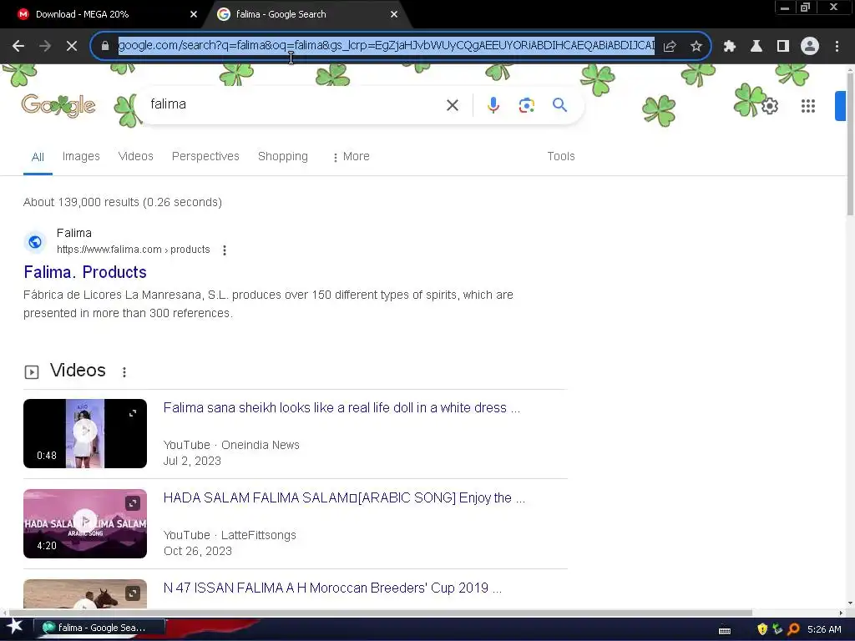Click the result-count line "About 139,000 results"

pos(122,202)
